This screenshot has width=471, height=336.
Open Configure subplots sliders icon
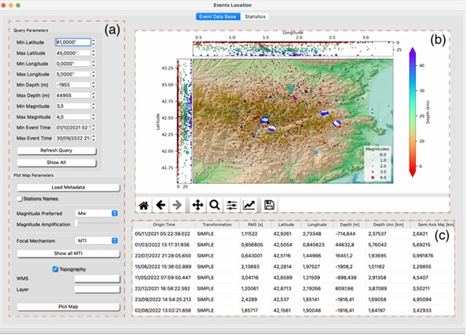pos(232,206)
